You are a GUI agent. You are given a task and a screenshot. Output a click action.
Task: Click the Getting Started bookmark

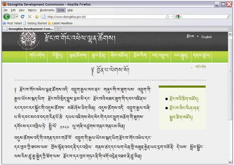pos(35,23)
